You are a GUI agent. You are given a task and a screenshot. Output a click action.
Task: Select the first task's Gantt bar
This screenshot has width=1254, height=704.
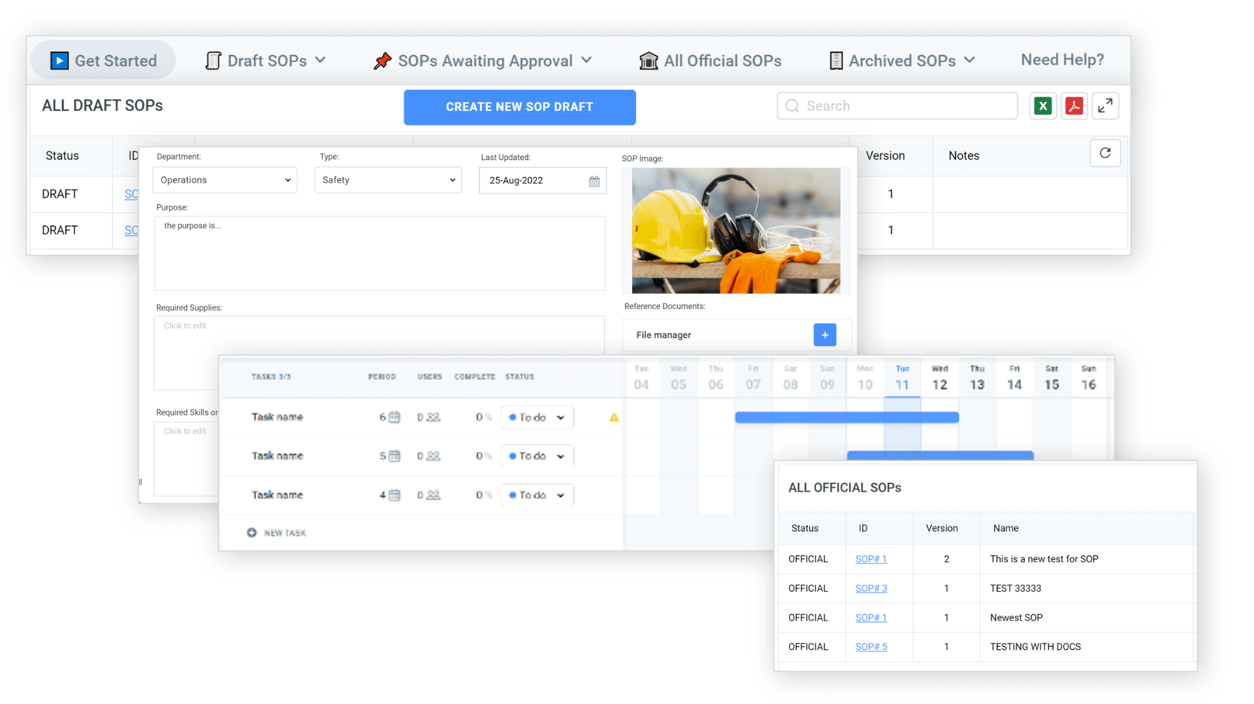(x=846, y=417)
